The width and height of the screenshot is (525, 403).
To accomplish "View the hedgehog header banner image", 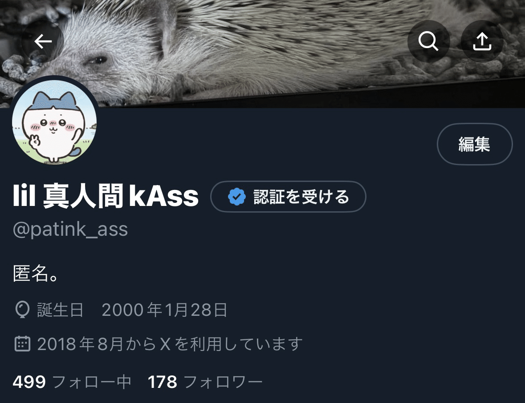I will [x=263, y=53].
